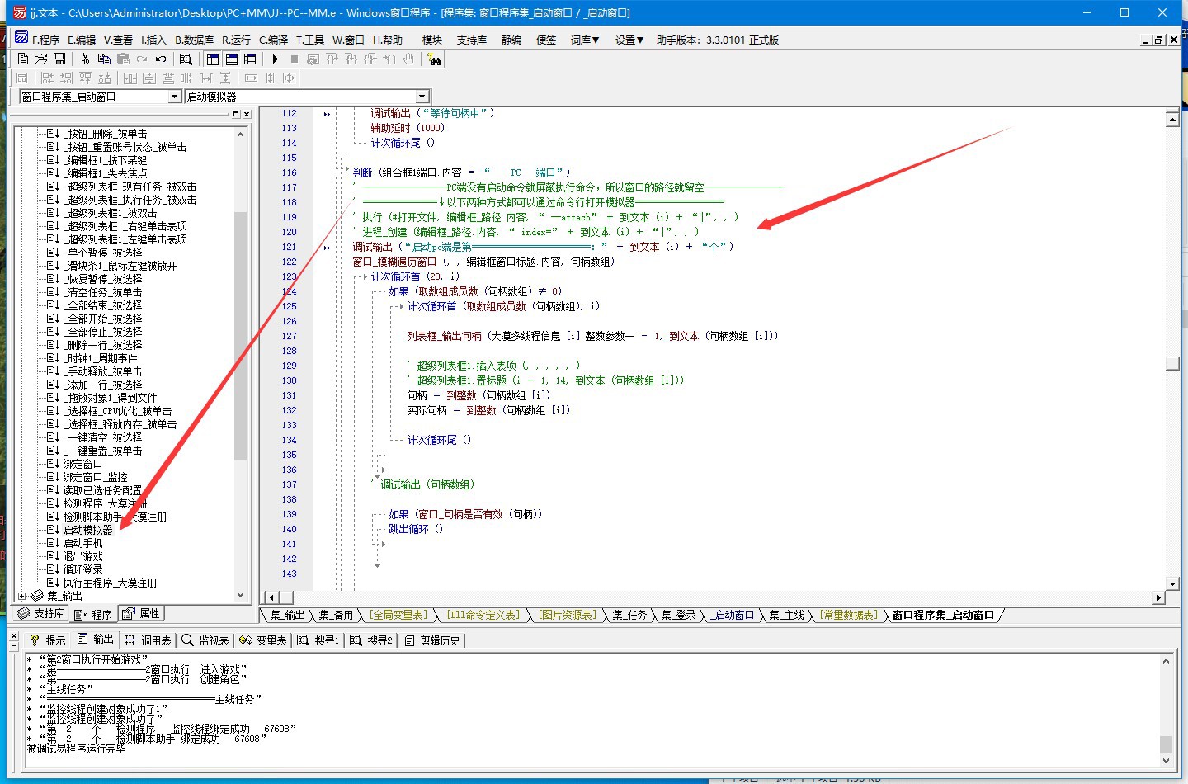Run the program with the play icon
Image resolution: width=1188 pixels, height=784 pixels.
coord(276,59)
